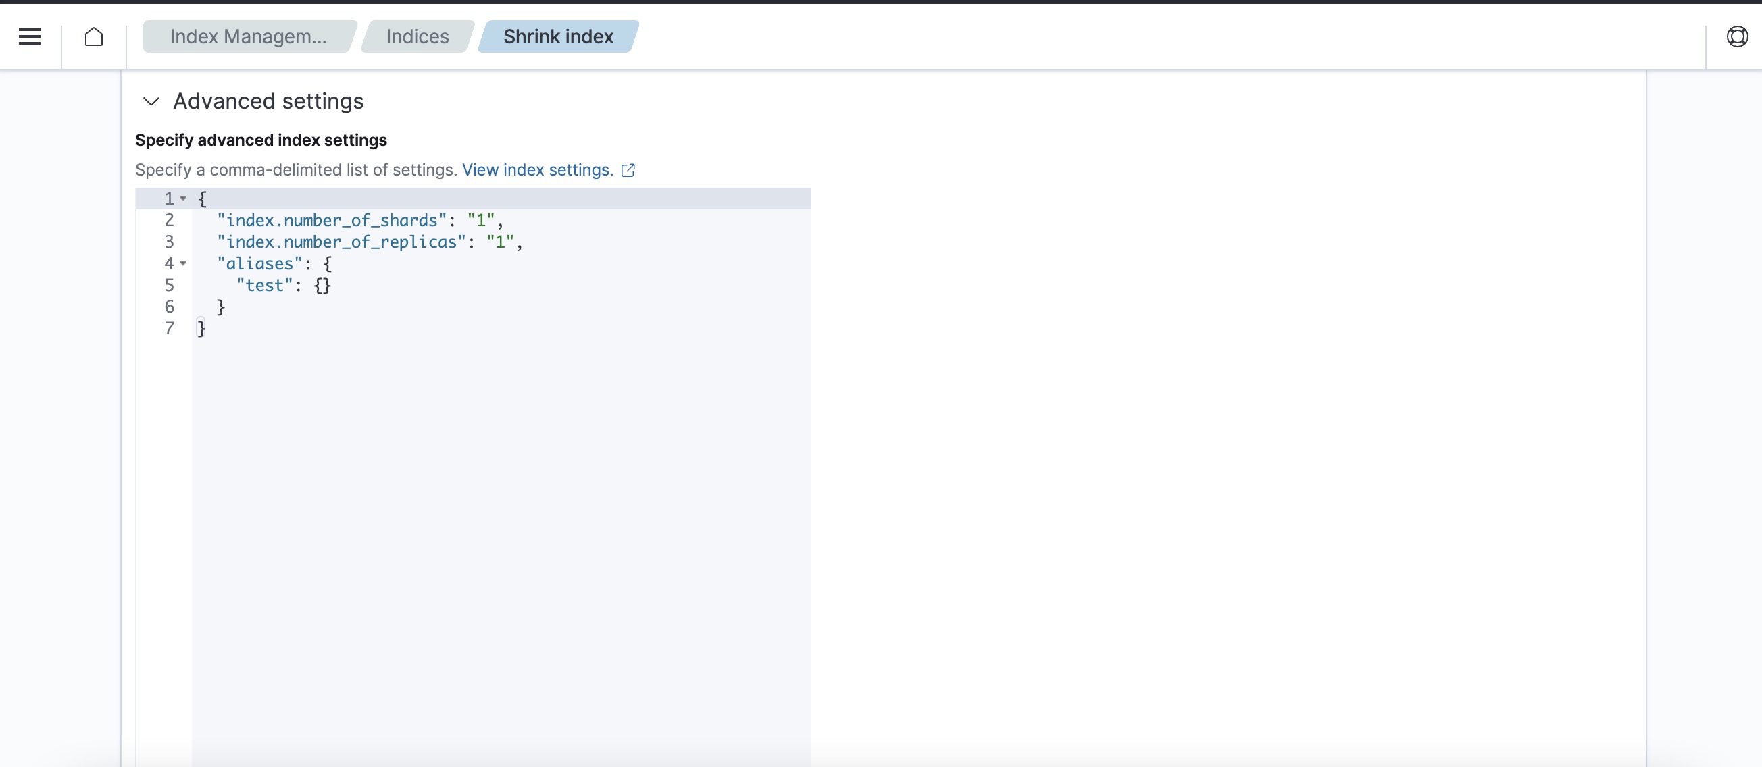Image resolution: width=1762 pixels, height=767 pixels.
Task: Fold the JSON block at line 1
Action: [x=183, y=199]
